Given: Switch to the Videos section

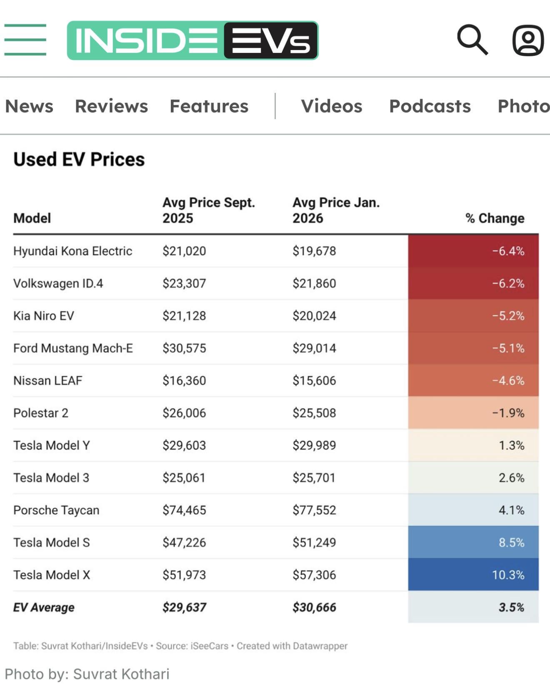Looking at the screenshot, I should [x=332, y=106].
